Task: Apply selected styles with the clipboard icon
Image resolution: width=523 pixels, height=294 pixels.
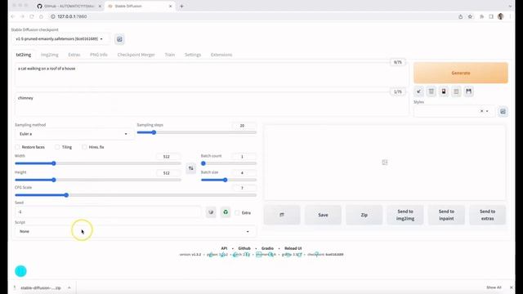Action: point(456,91)
